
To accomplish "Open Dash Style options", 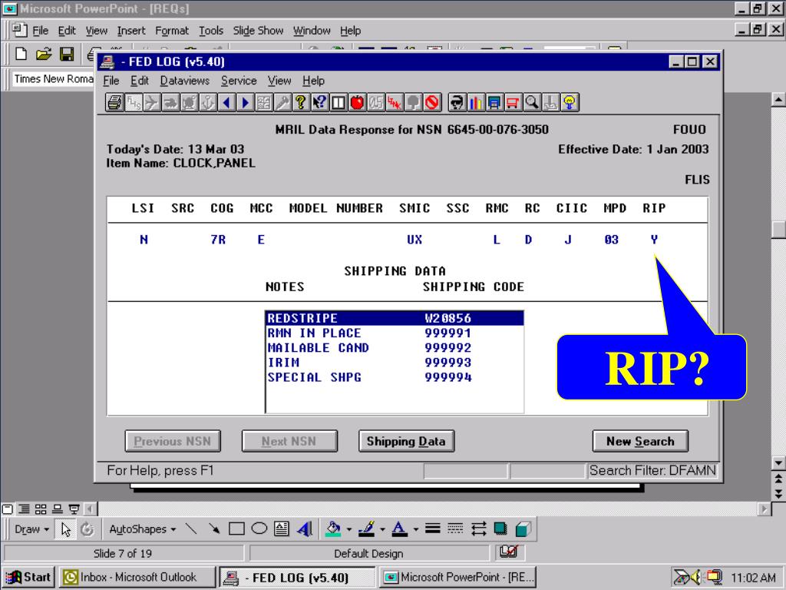I will 455,529.
